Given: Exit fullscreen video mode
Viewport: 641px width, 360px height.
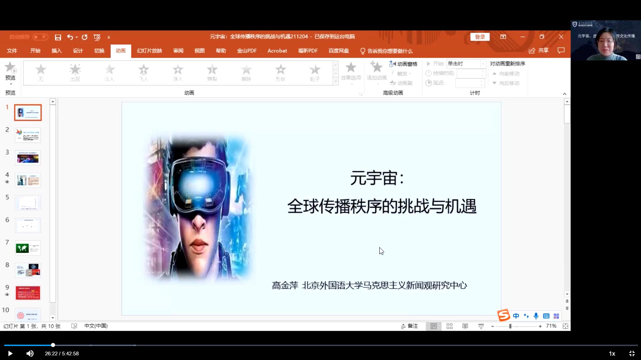Looking at the screenshot, I should click(632, 354).
